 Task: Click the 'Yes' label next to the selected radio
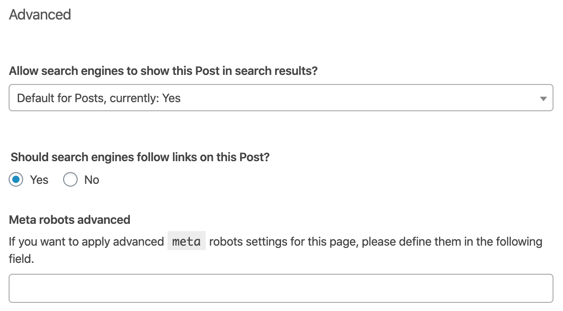[39, 179]
